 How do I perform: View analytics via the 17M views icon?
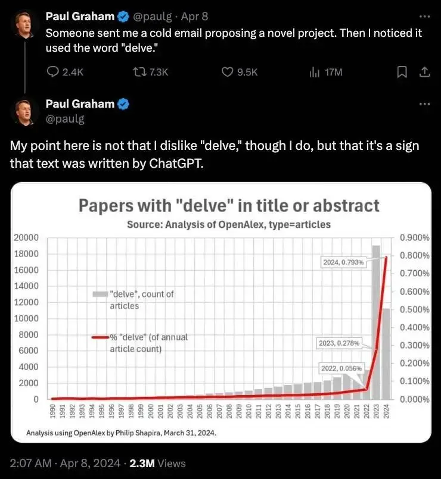point(314,72)
